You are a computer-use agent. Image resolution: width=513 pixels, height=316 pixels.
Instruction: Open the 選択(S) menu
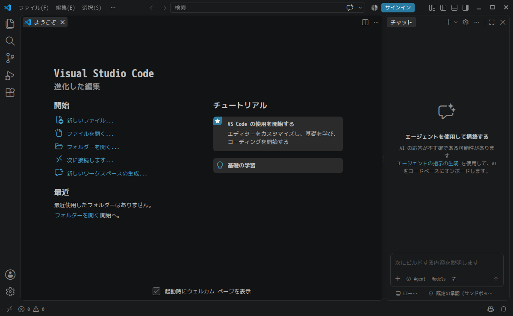(91, 8)
